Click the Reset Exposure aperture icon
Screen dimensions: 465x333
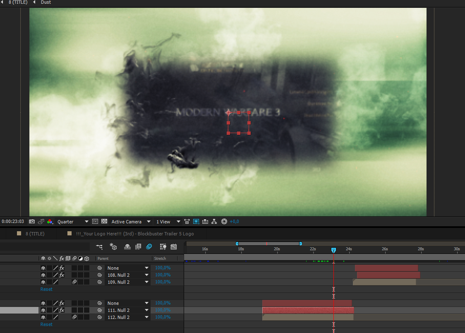coord(224,221)
